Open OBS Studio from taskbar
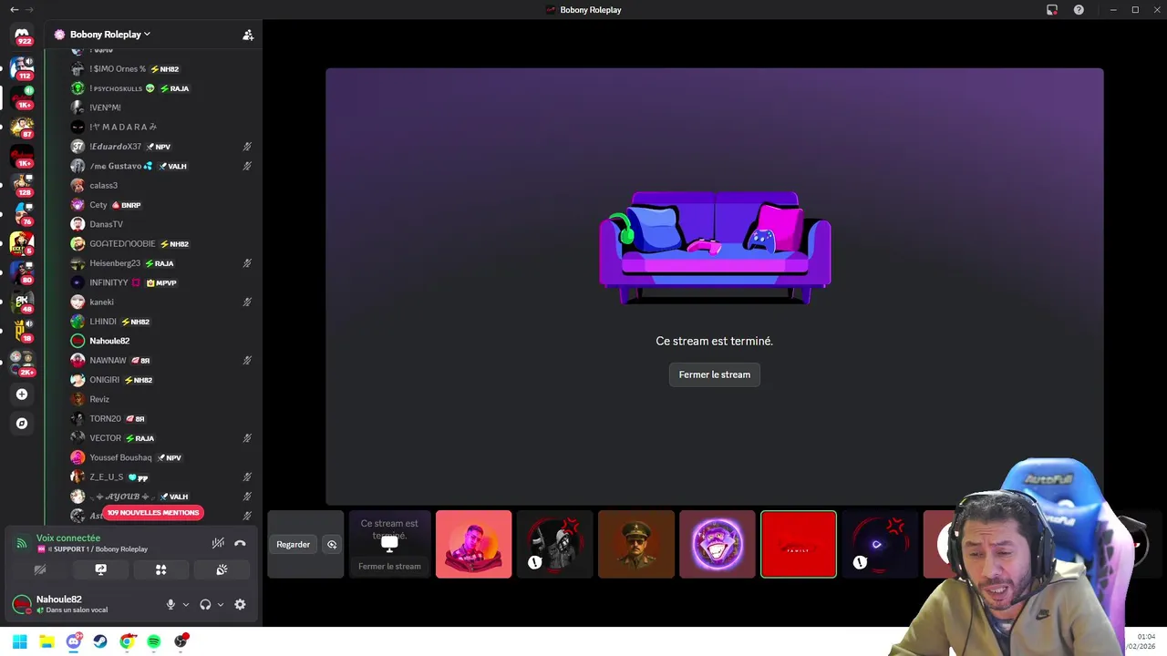This screenshot has height=656, width=1167. [x=181, y=641]
